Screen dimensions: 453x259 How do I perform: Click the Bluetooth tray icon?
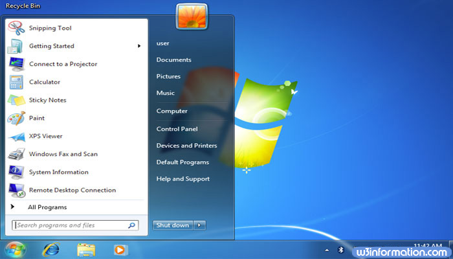coord(341,250)
